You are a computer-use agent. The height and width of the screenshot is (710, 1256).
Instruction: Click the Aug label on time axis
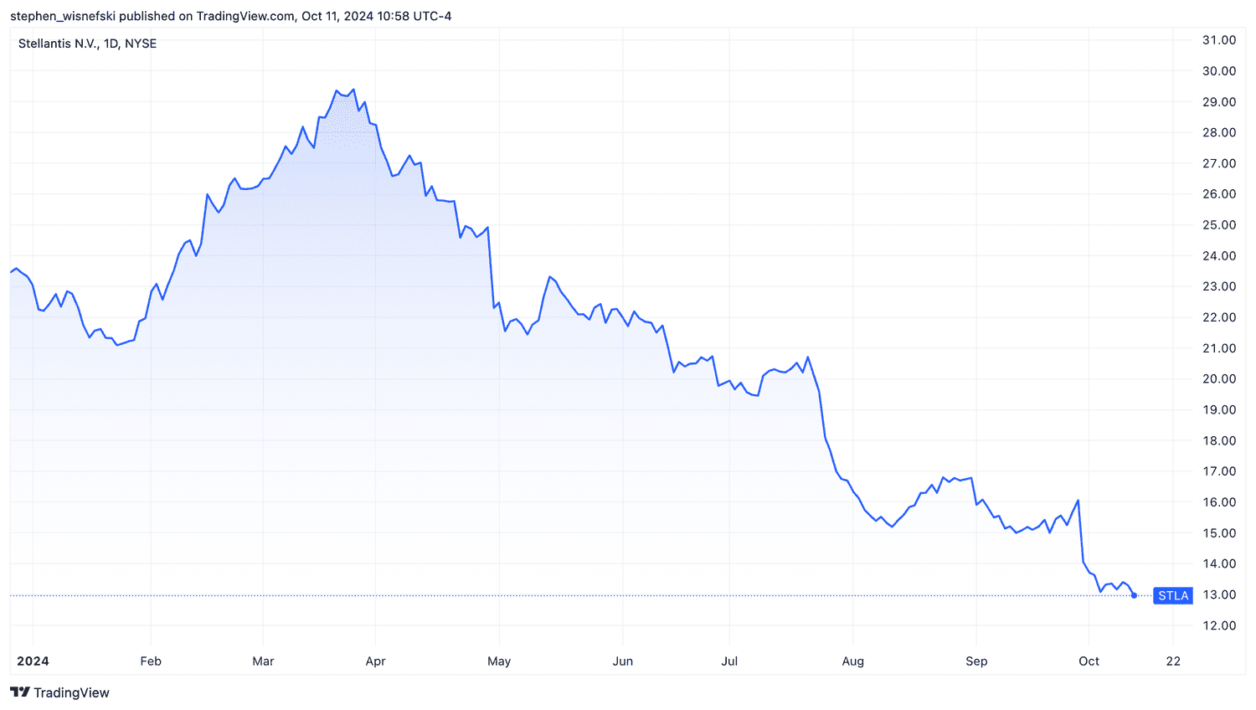(x=853, y=661)
